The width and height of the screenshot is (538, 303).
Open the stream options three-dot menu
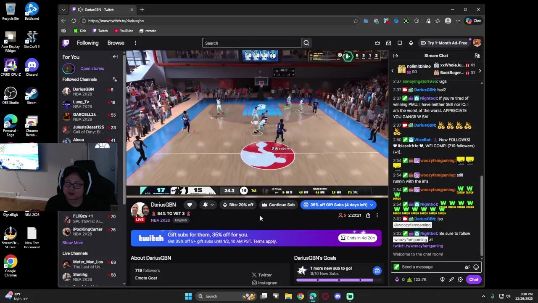coord(377,215)
